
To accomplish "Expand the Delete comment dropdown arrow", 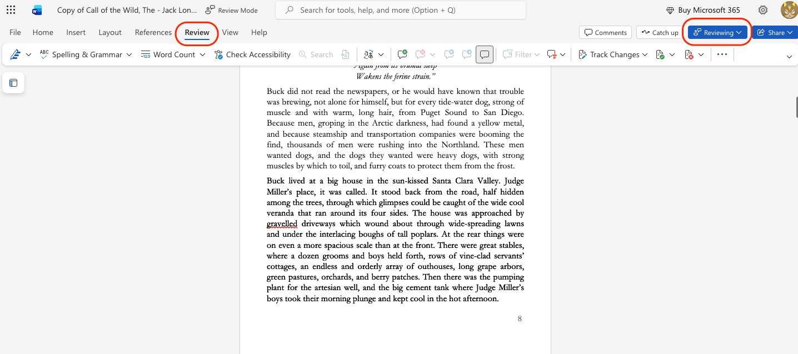I will pyautogui.click(x=432, y=54).
